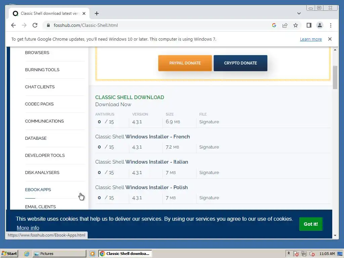Open the Database category
344x258 pixels.
point(36,138)
